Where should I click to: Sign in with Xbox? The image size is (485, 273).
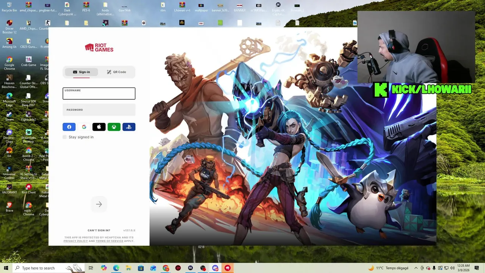click(114, 127)
